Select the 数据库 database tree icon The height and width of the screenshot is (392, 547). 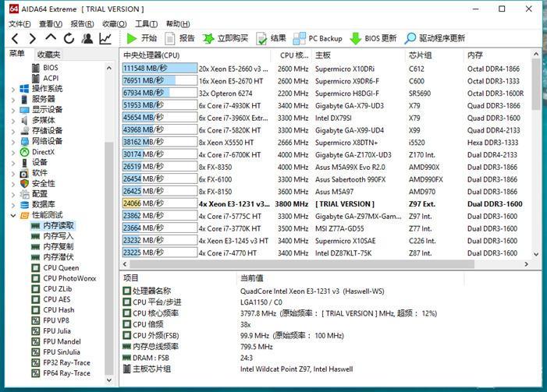tap(24, 204)
